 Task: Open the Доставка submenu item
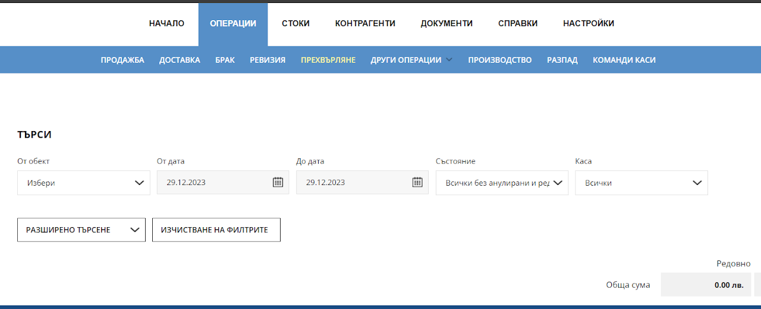(180, 60)
